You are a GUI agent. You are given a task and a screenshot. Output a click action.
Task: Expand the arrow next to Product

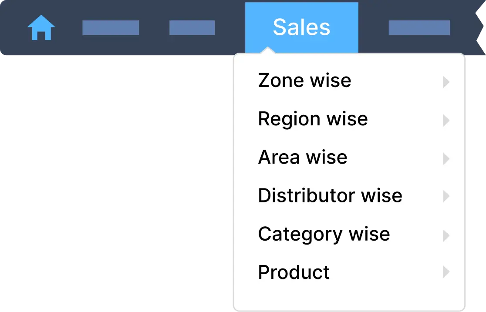445,272
